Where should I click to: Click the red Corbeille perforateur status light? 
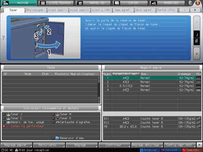4,126
